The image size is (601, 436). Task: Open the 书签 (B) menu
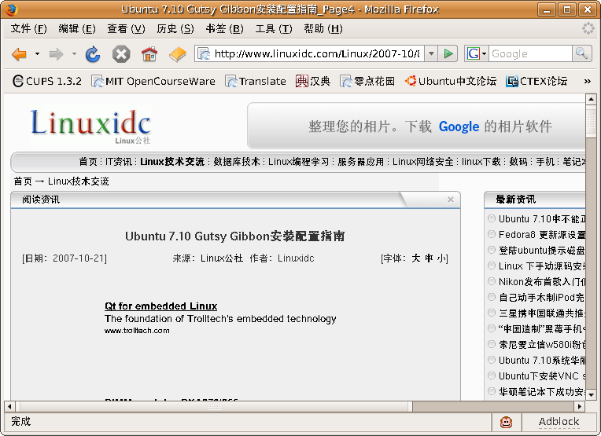pyautogui.click(x=224, y=29)
